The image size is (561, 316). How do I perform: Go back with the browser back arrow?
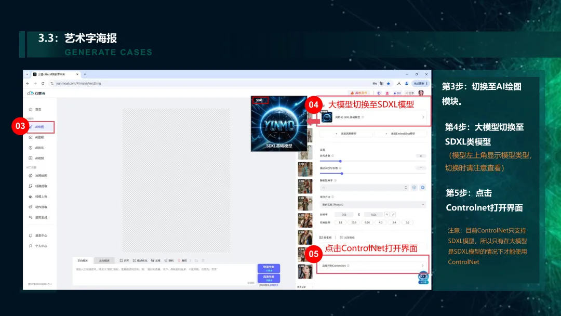click(x=28, y=83)
